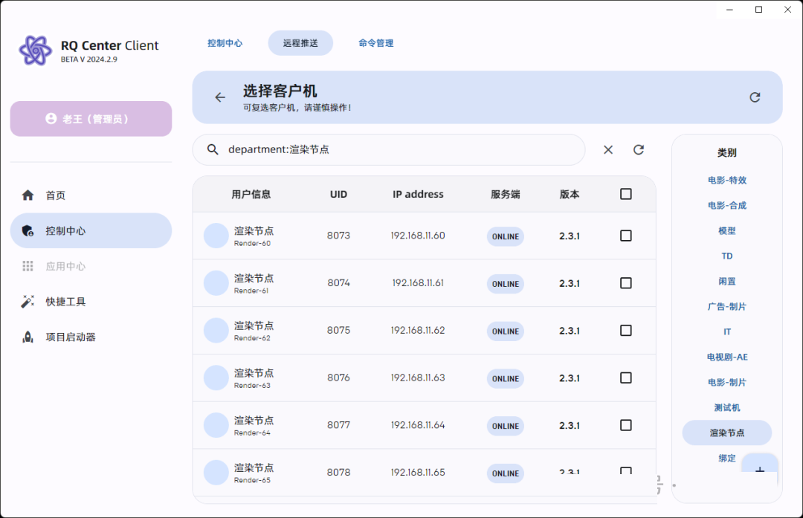Filter by 电影-特效 category
Image resolution: width=803 pixels, height=518 pixels.
tap(726, 181)
